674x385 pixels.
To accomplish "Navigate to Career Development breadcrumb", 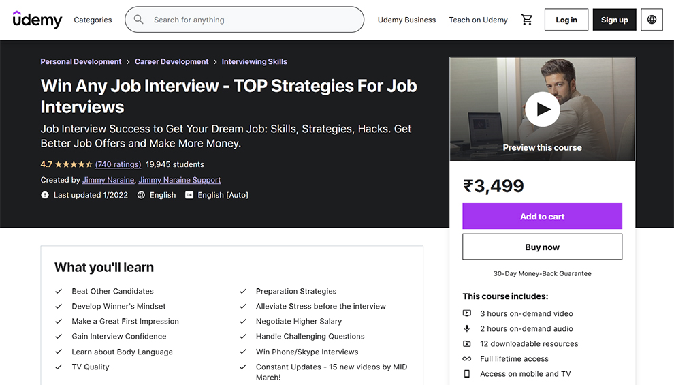I will 172,61.
